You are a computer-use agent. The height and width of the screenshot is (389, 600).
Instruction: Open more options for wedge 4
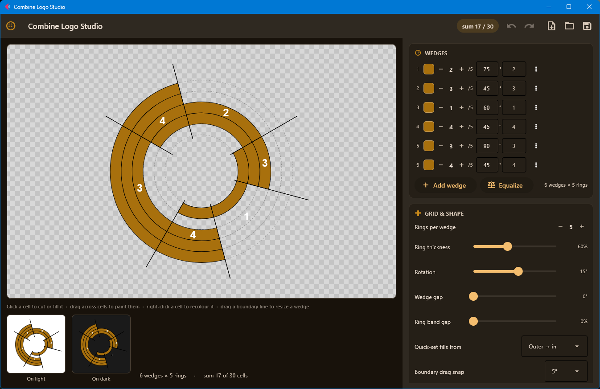pos(536,127)
